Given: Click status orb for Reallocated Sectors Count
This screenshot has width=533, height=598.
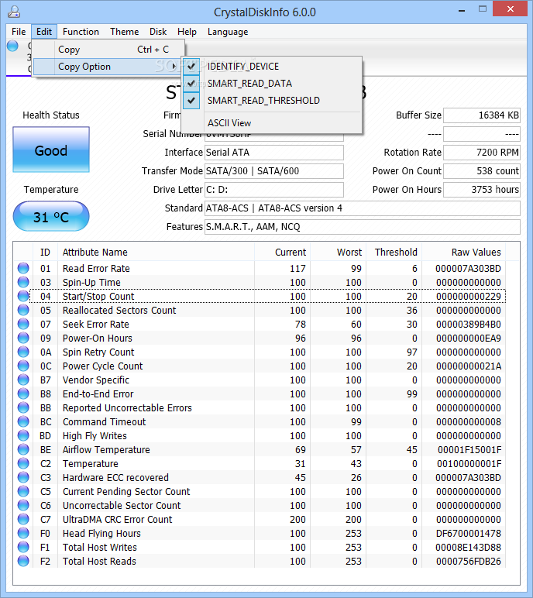Looking at the screenshot, I should (23, 310).
